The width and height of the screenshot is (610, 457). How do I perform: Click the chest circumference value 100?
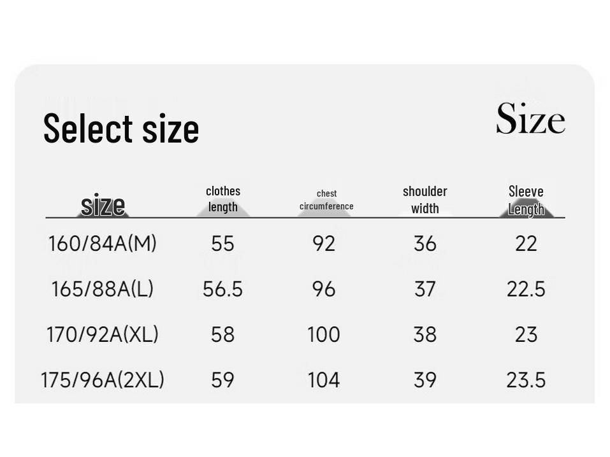tap(324, 334)
